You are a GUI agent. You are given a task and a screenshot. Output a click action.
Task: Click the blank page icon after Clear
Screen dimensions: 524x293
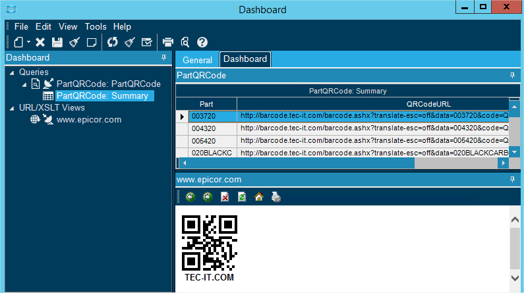click(91, 42)
